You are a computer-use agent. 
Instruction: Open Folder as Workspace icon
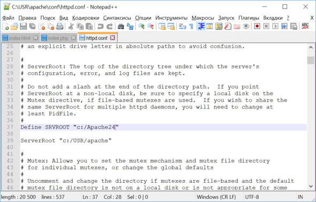pyautogui.click(x=237, y=27)
